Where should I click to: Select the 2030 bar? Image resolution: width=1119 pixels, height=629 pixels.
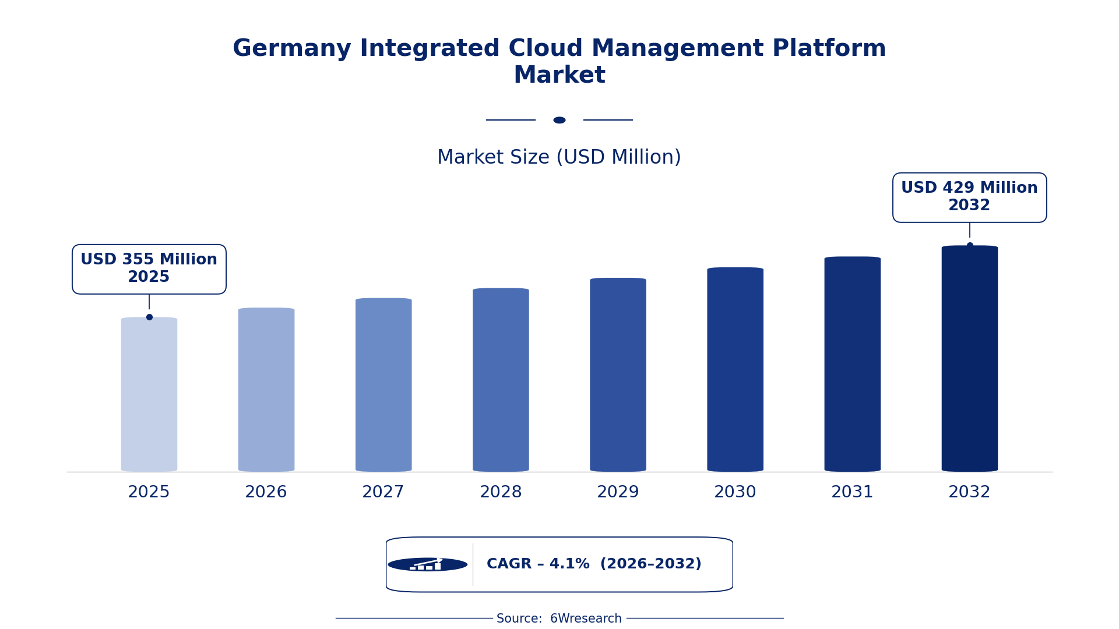735,369
